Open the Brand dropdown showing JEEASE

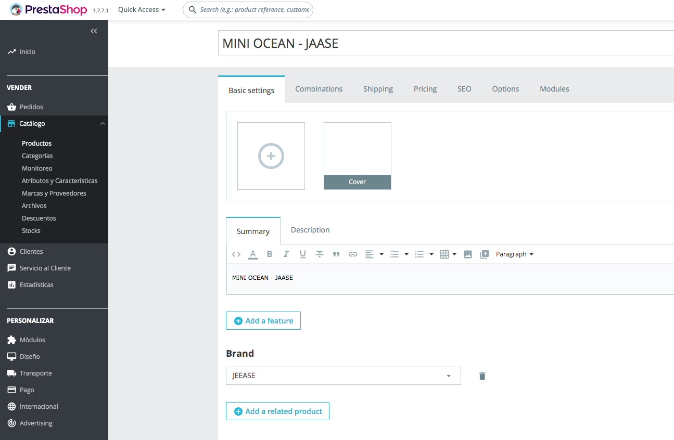click(344, 376)
